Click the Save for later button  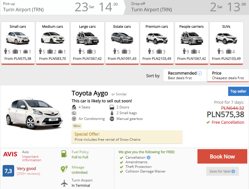222,171
